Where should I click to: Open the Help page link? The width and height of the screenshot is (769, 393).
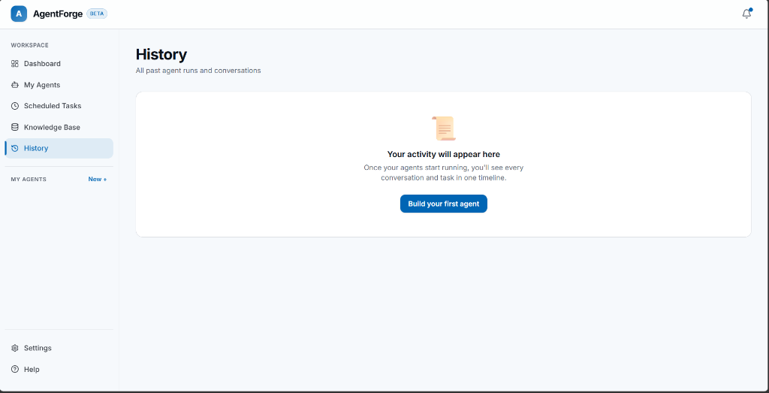point(59,369)
